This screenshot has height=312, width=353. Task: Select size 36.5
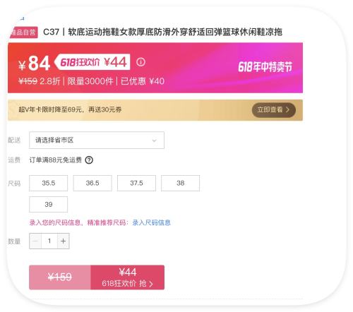[92, 183]
